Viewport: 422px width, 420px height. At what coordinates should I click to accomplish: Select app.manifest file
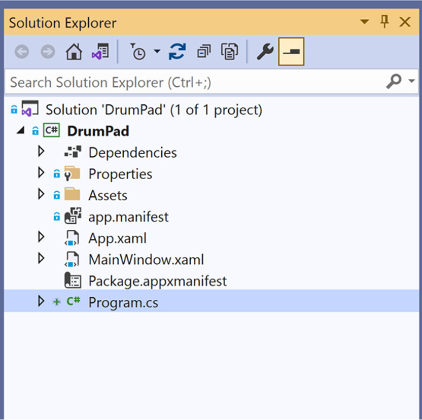click(128, 217)
